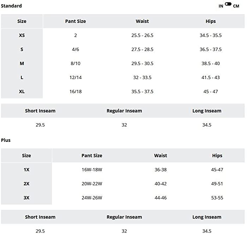Click the 44-46 waist value
This screenshot has width=247, height=234.
click(160, 198)
